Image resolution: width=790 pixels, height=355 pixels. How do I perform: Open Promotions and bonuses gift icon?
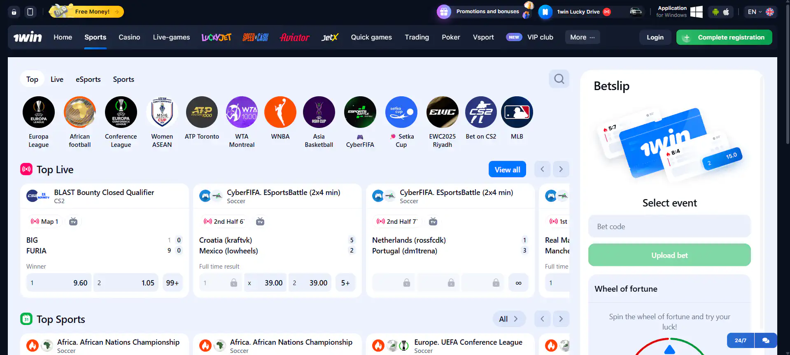[444, 12]
